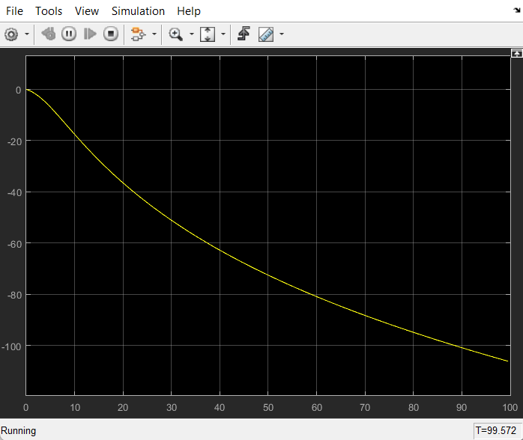Expand the measurements dropdown arrow
The width and height of the screenshot is (523, 440).
pos(282,34)
